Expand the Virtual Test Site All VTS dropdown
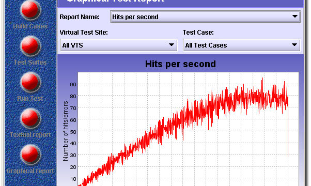This screenshot has width=311, height=186. pyautogui.click(x=118, y=45)
